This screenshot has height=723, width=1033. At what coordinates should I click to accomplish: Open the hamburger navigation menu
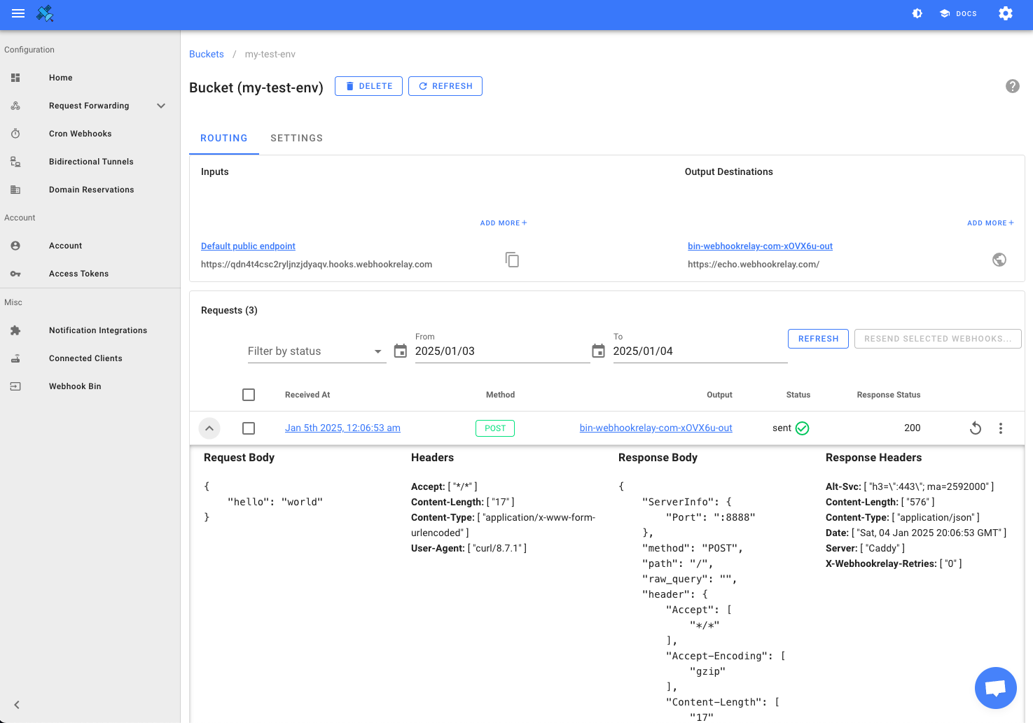pos(18,13)
